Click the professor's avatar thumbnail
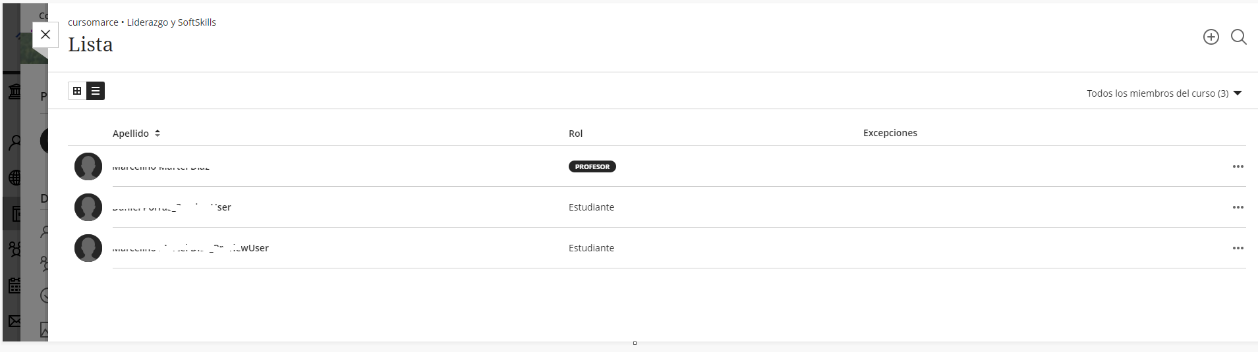Viewport: 1258px width, 352px height. [x=88, y=166]
